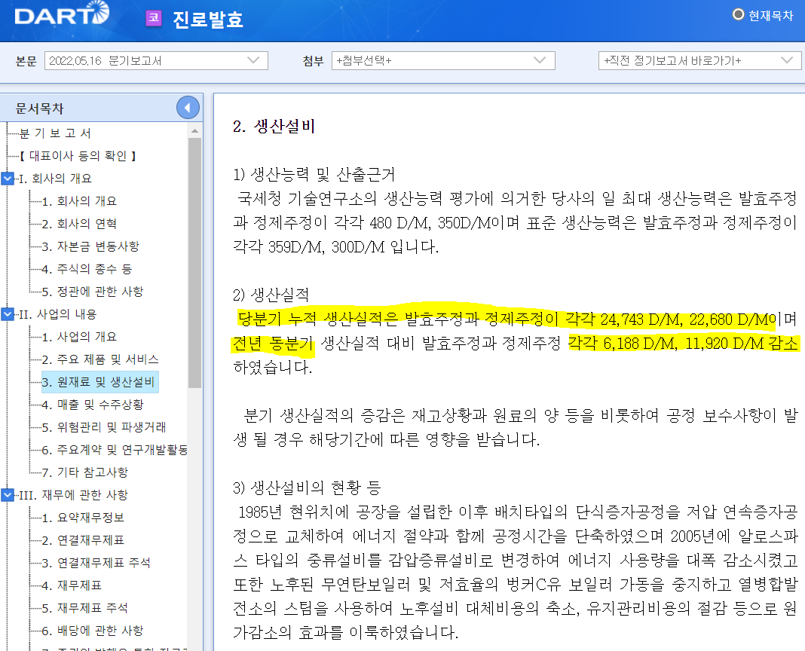Click the 3) 생산설비의 현황 등 subheading
This screenshot has width=805, height=651.
pos(307,487)
